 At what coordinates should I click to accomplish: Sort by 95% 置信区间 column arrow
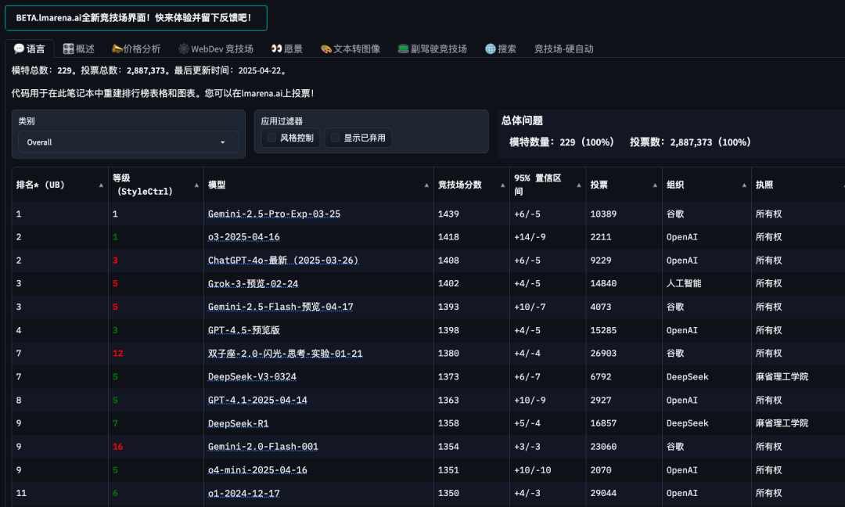tap(579, 185)
